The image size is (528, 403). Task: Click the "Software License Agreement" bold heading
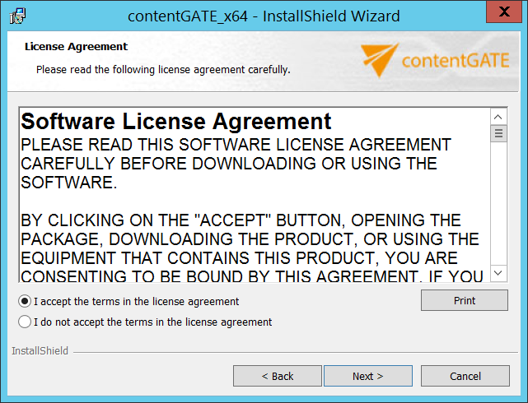176,122
